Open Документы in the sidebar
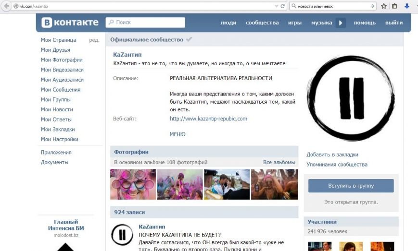 54,162
